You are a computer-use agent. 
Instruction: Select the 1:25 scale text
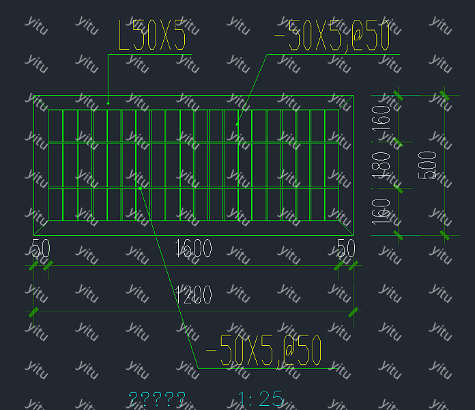pyautogui.click(x=261, y=400)
